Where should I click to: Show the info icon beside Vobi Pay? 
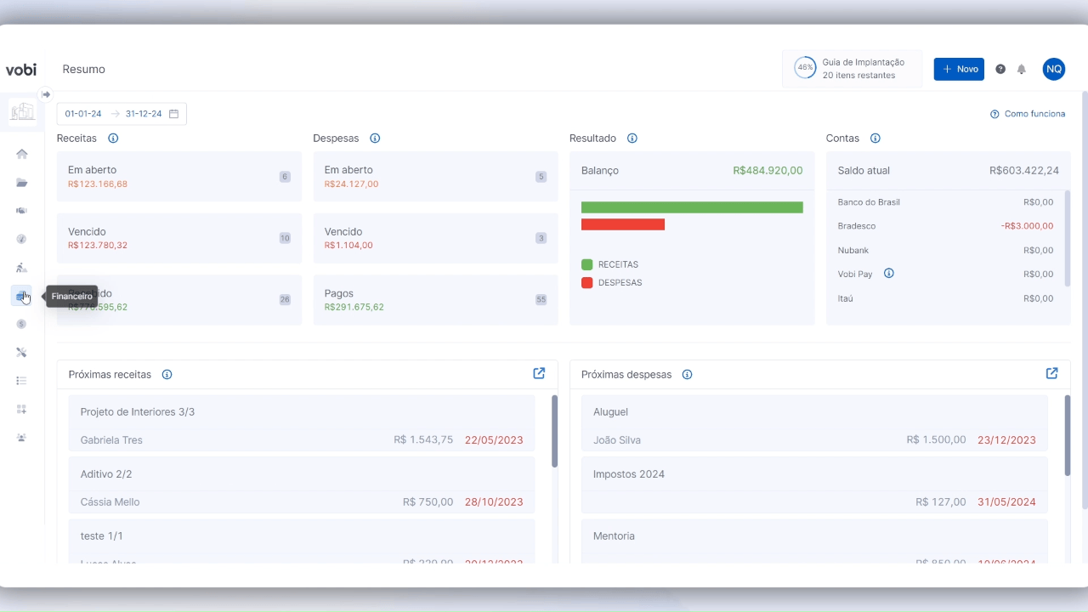[889, 274]
